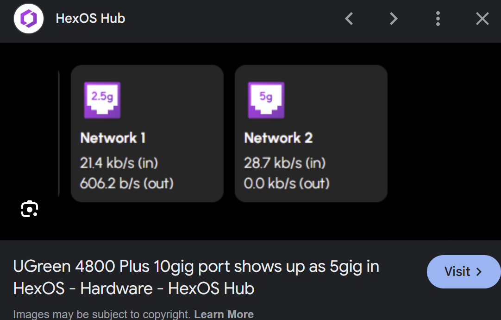Click the 0.0 kb/s (out) reading

[x=287, y=183]
